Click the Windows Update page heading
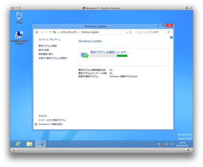Image resolution: width=203 pixels, height=167 pixels. click(90, 41)
